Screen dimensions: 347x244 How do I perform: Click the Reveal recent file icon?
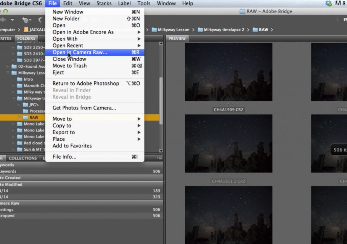[x=26, y=20]
